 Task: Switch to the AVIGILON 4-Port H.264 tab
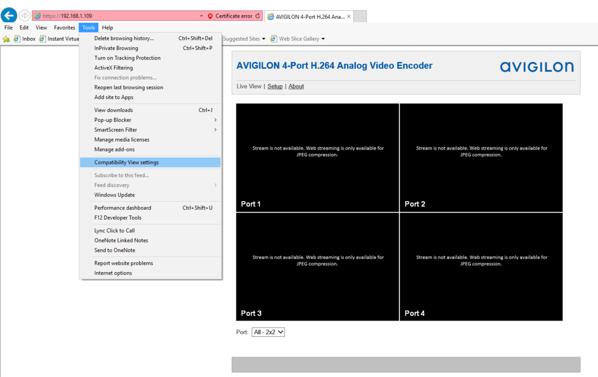pos(309,17)
